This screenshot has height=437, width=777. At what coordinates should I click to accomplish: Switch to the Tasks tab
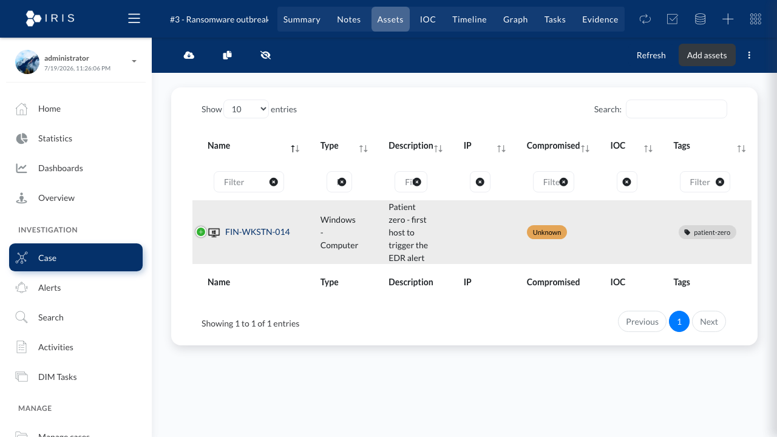click(555, 19)
